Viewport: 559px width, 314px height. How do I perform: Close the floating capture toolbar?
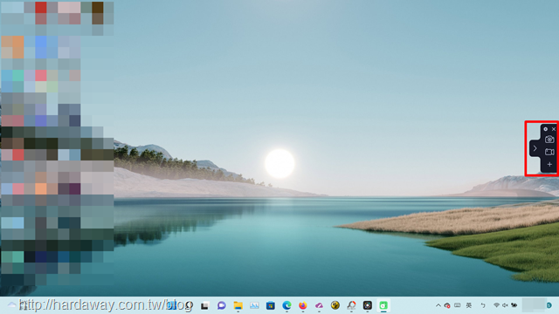pos(554,129)
